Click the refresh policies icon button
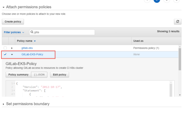Image resolution: width=188 pixels, height=113 pixels. click(x=178, y=22)
